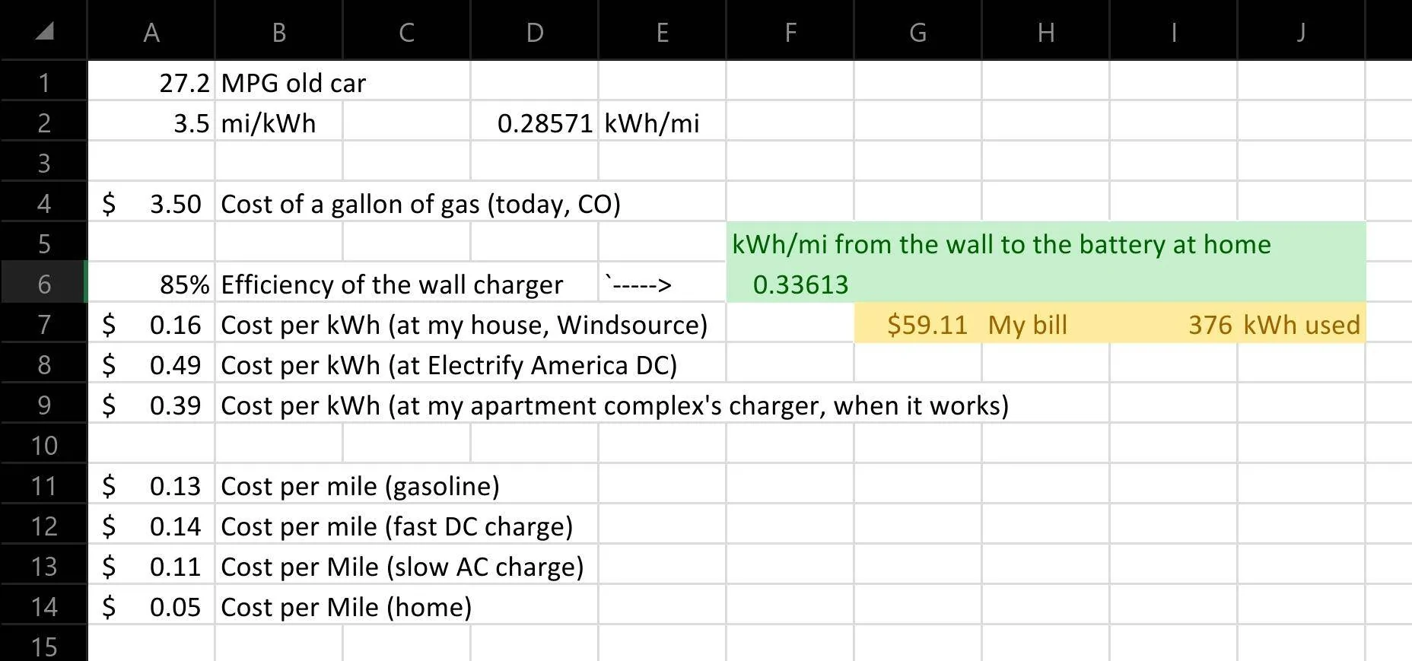
Task: Select column H header
Action: tap(1046, 31)
